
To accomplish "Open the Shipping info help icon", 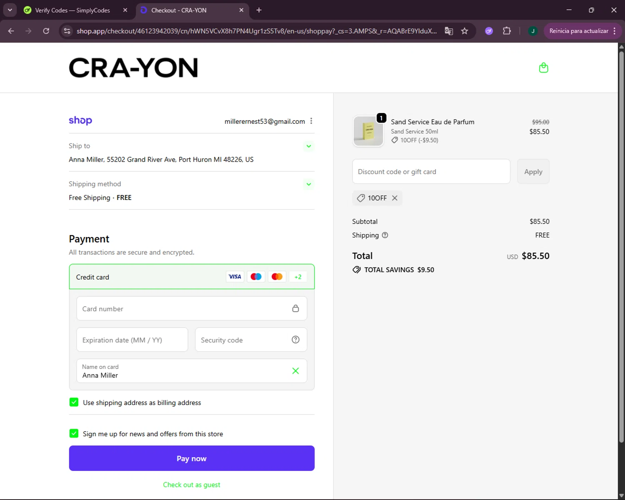I will point(385,235).
